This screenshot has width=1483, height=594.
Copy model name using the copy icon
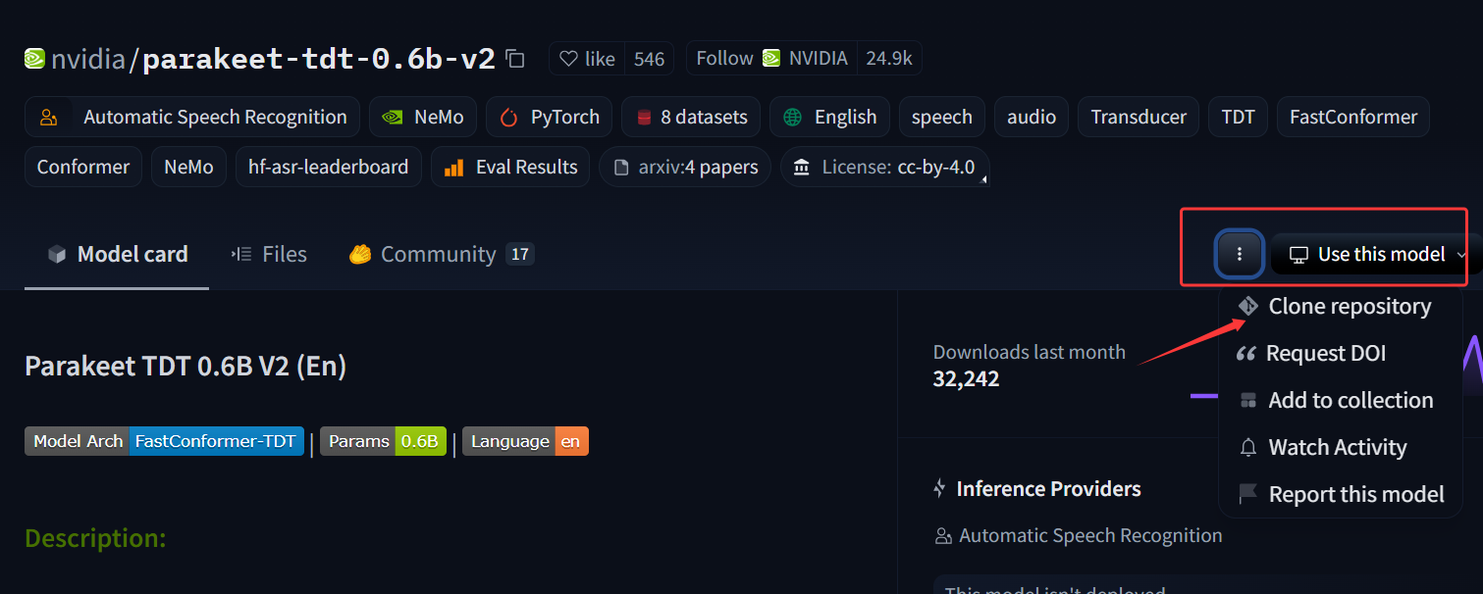pyautogui.click(x=515, y=59)
